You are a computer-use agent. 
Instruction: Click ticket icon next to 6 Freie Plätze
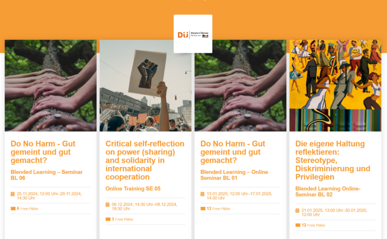(13, 209)
